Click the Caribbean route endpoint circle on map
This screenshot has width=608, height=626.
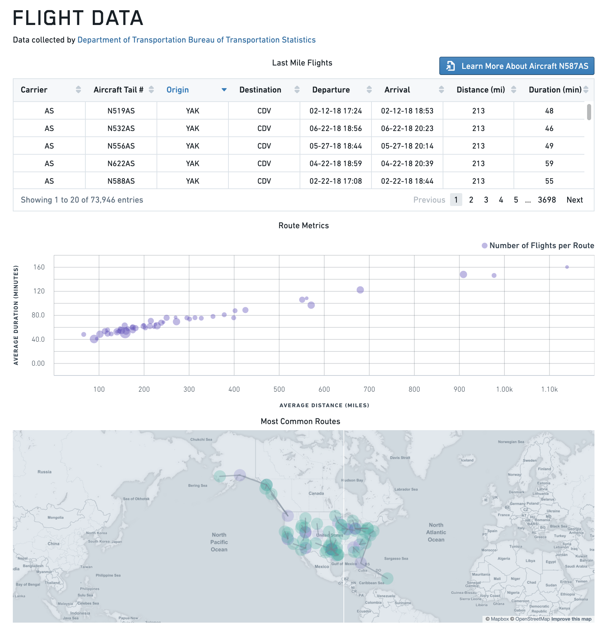coord(387,578)
